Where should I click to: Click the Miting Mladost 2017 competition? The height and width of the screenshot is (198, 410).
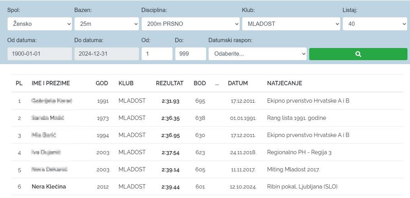tap(293, 170)
